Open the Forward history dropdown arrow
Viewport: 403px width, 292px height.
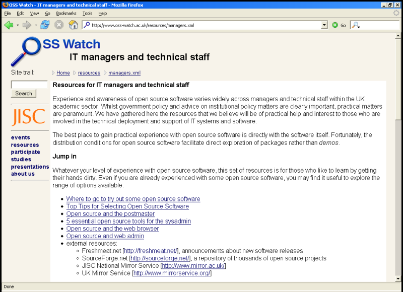click(36, 25)
